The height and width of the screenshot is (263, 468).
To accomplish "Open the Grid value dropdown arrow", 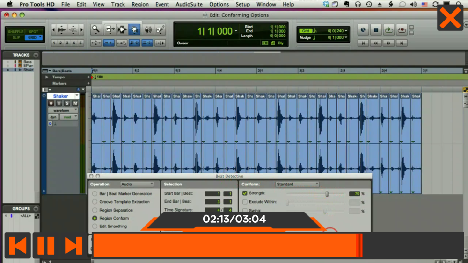I will pos(346,31).
